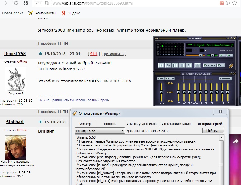Open the equalizer PRESETS menu

pyautogui.click(x=225, y=78)
